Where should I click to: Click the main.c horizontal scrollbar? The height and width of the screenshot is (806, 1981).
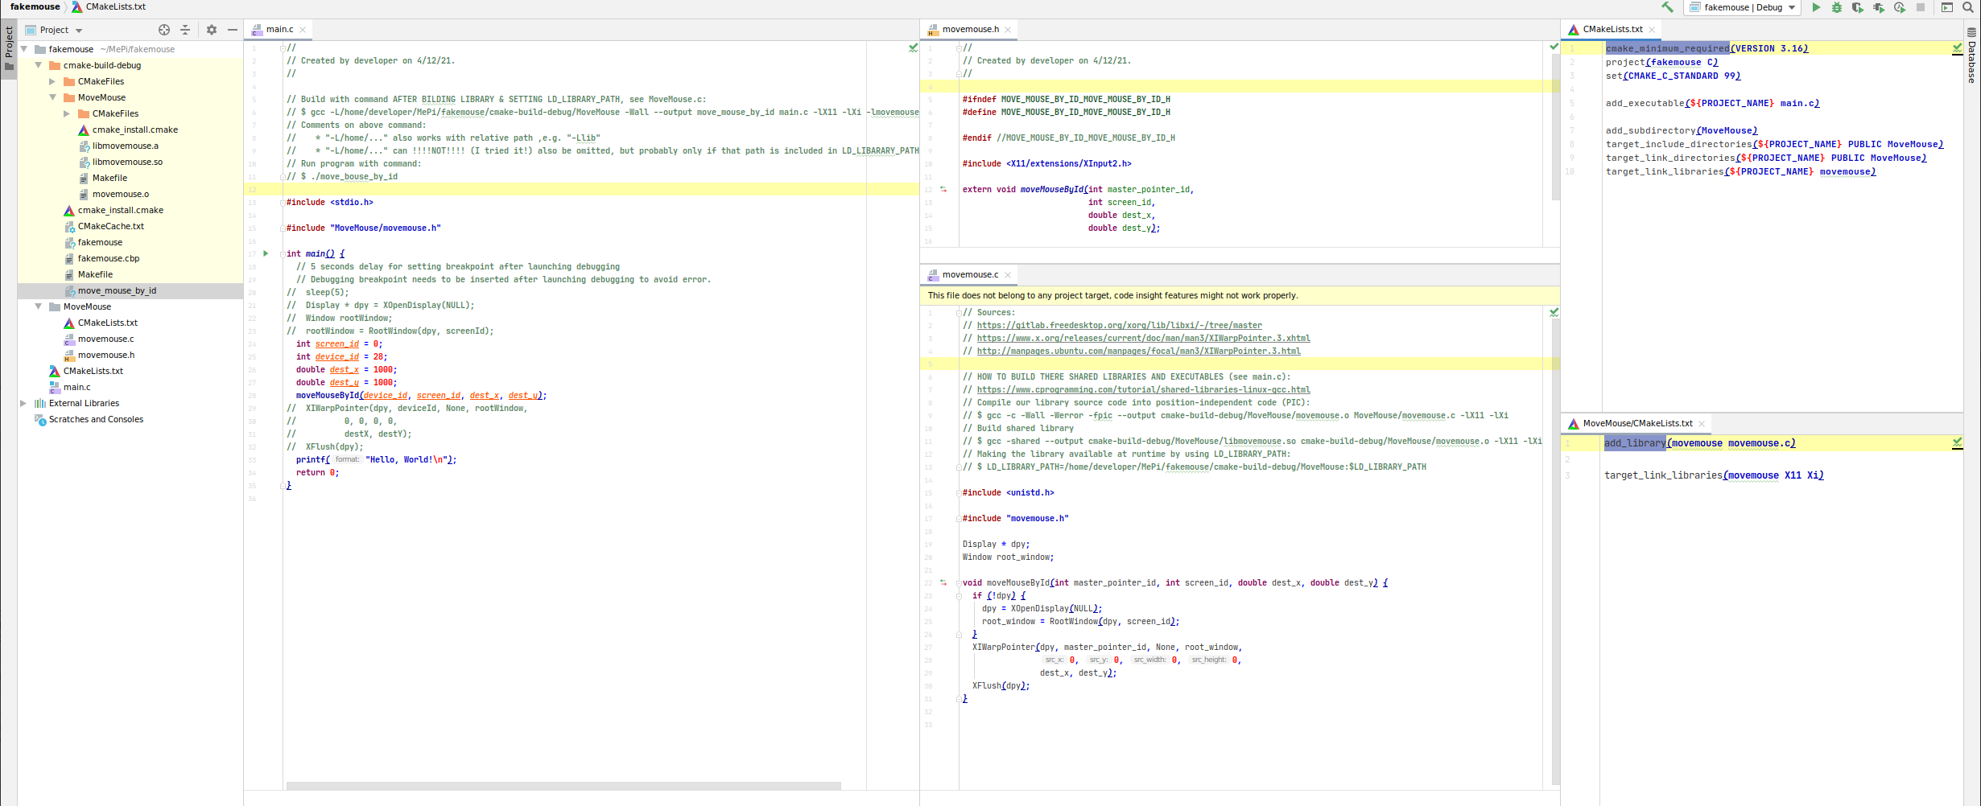pyautogui.click(x=563, y=785)
